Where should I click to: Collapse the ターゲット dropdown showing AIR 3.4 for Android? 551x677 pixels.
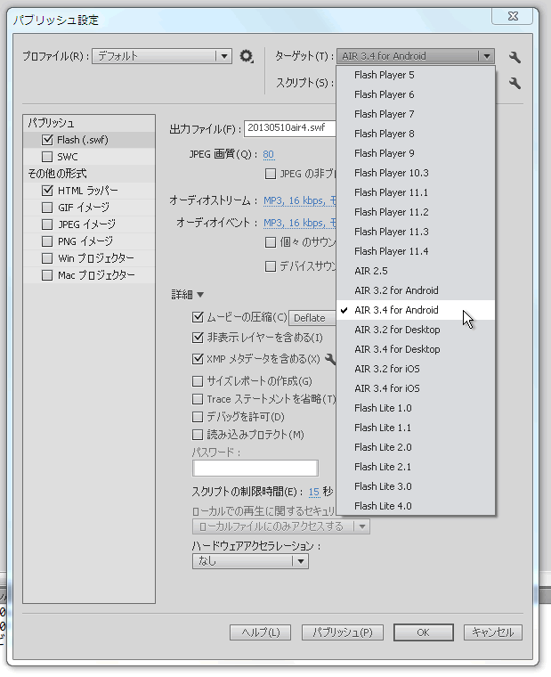tap(416, 56)
